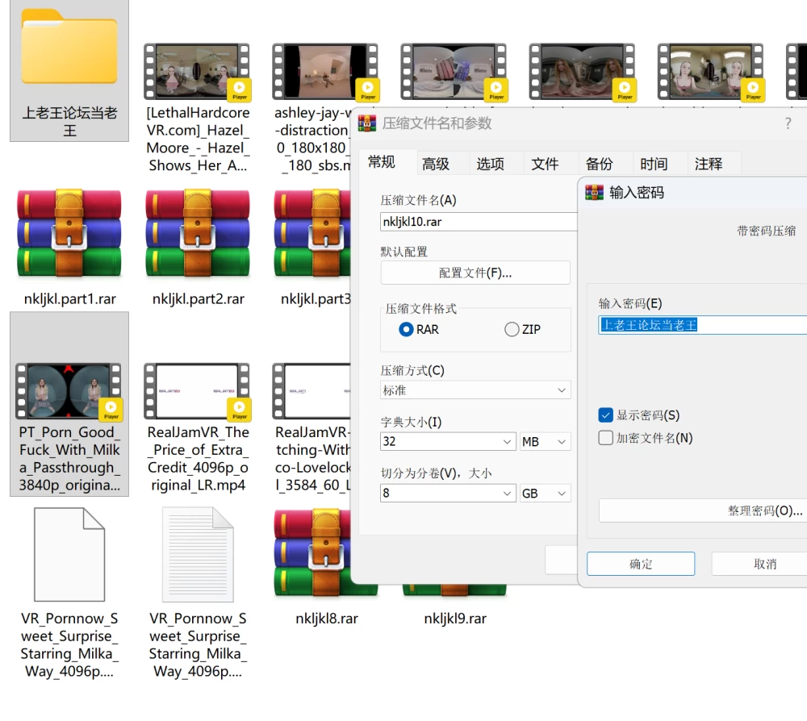Click the 配置文件(F)... button
This screenshot has width=807, height=721.
[475, 273]
